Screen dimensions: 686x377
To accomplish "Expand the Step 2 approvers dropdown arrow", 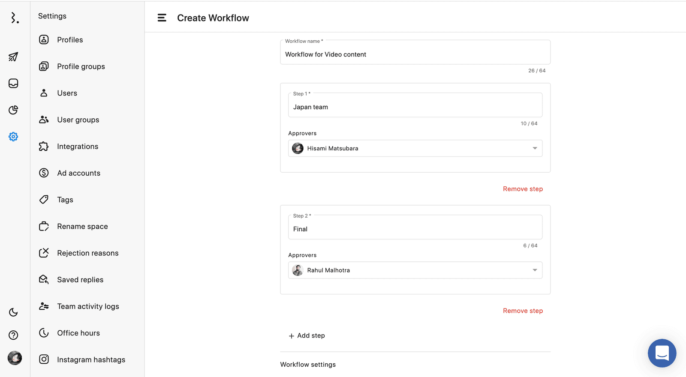I will [x=535, y=270].
